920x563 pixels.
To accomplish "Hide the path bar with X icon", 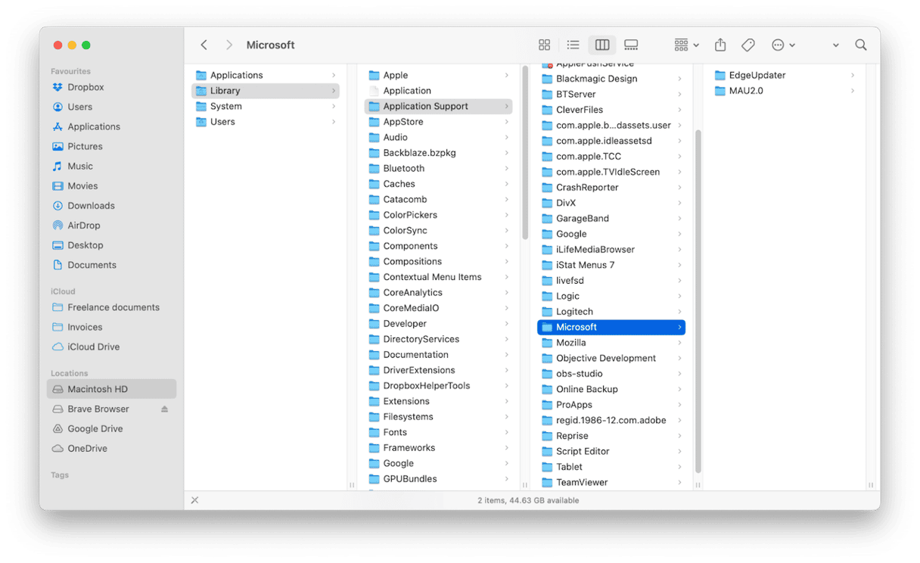I will coord(195,500).
